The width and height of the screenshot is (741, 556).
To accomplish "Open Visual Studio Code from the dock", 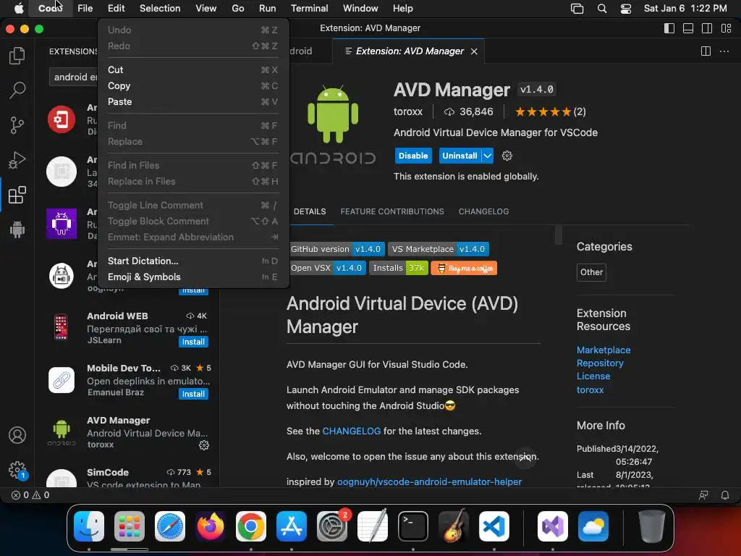I will tap(494, 526).
